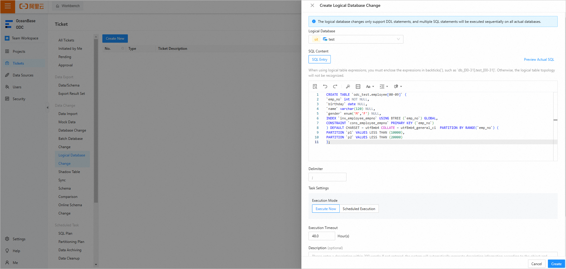Switch to Scheduled Execution mode
Viewport: 566px width, 269px height.
[359, 209]
